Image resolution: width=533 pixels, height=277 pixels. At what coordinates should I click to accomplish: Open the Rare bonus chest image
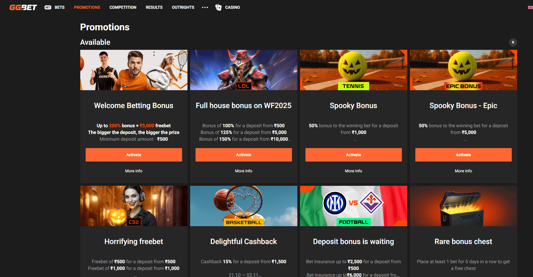tap(463, 206)
